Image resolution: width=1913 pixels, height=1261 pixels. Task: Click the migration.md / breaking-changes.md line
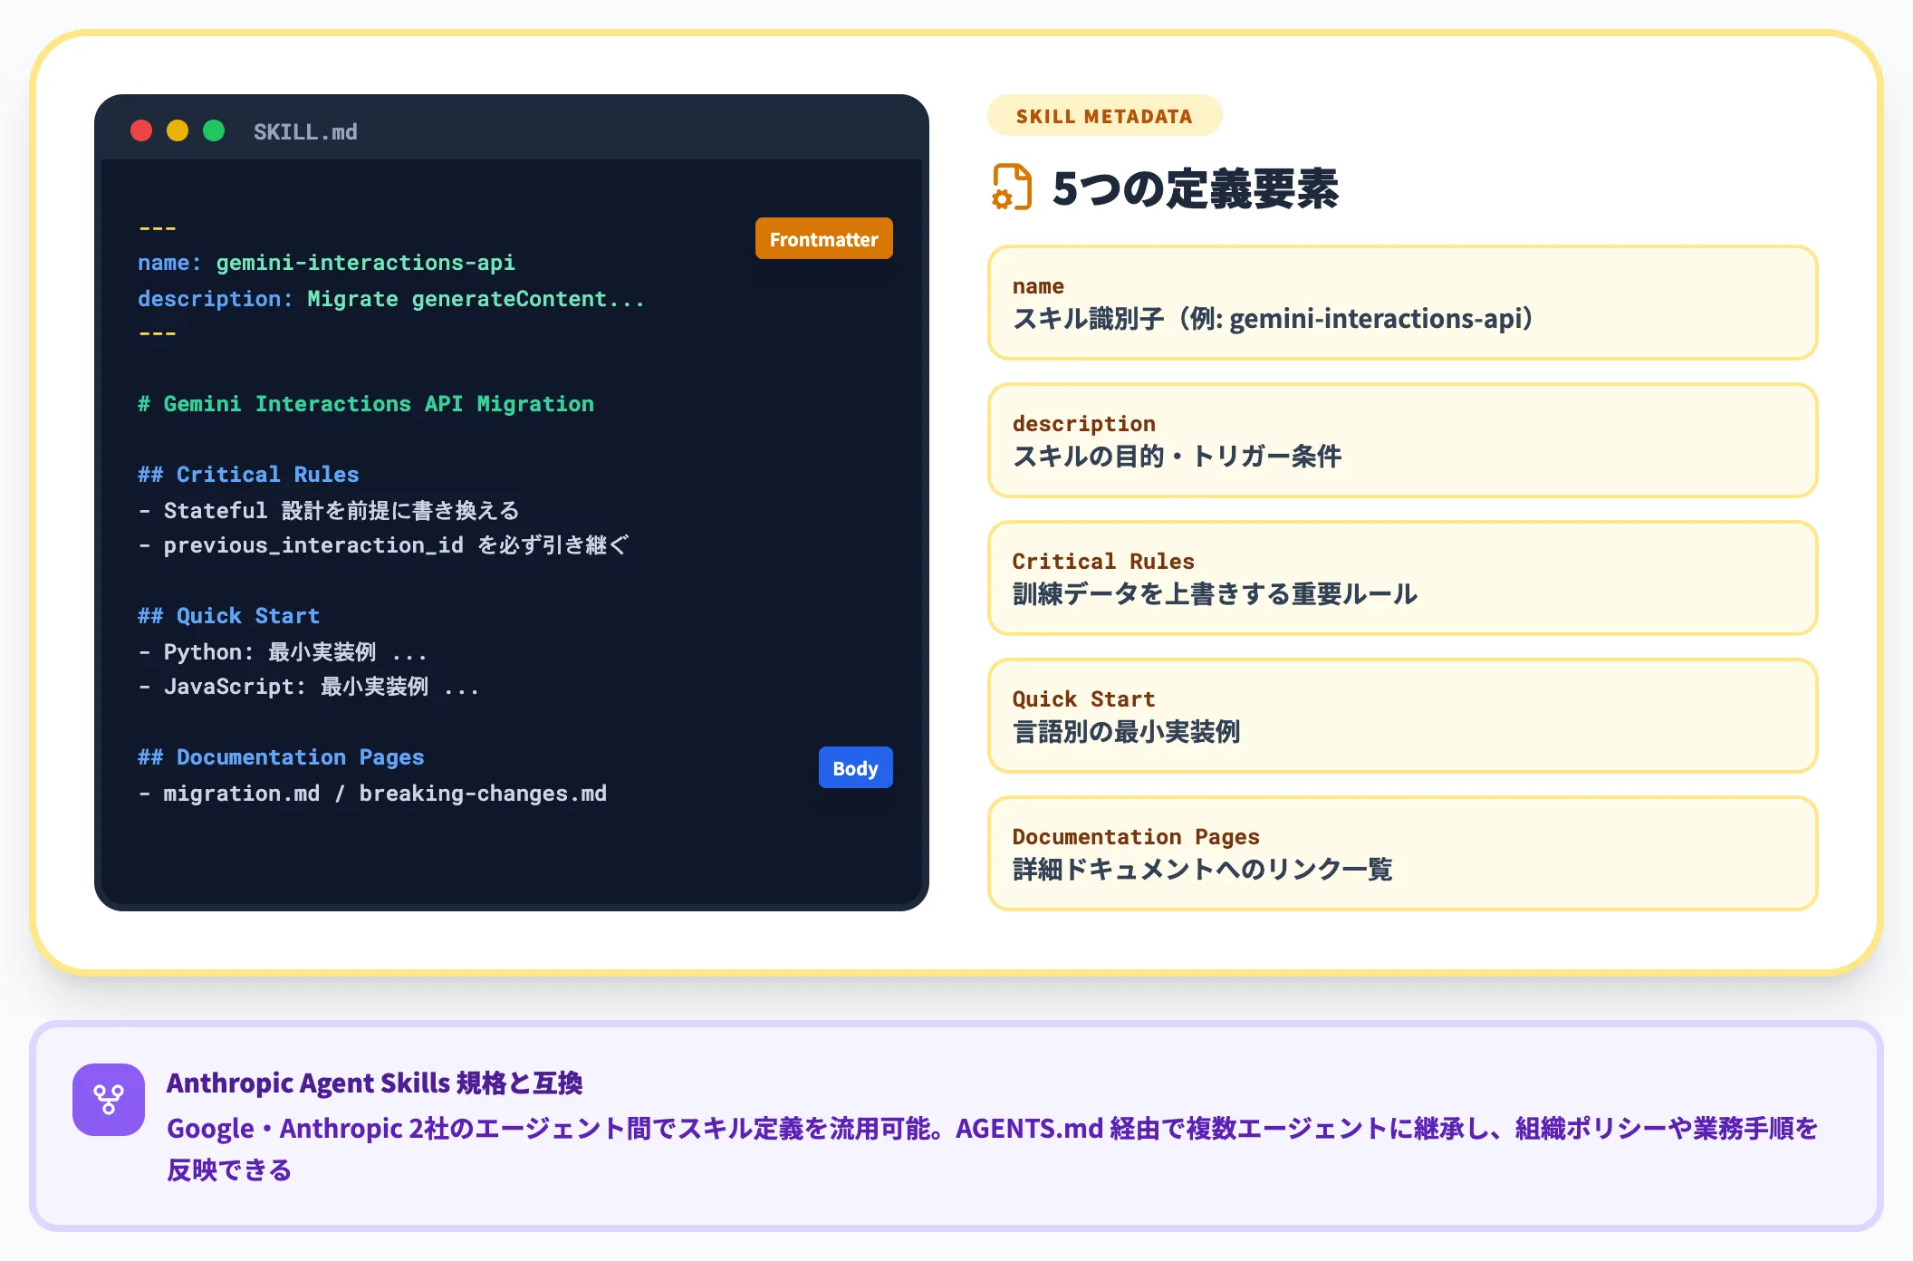(372, 794)
